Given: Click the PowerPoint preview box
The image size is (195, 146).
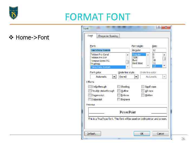Looking at the screenshot, I should click(128, 112).
